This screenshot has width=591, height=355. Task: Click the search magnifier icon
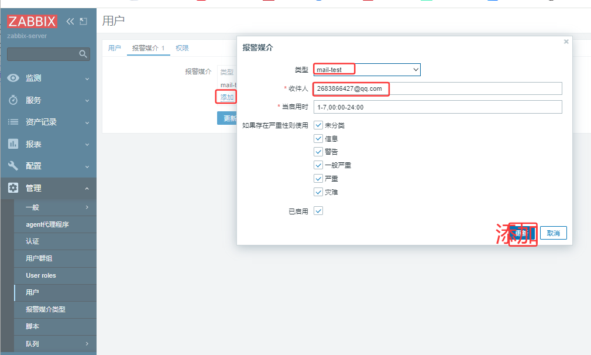click(83, 54)
